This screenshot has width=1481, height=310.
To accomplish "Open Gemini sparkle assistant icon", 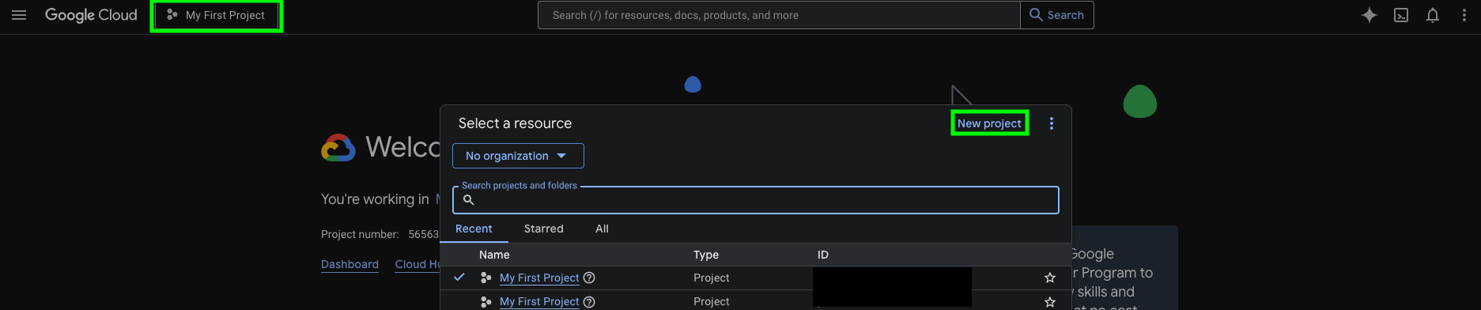I will 1370,15.
